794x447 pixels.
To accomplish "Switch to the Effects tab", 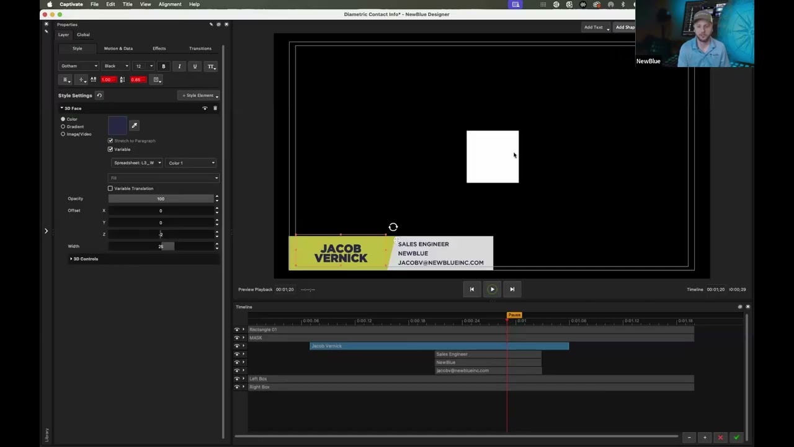I will click(159, 48).
